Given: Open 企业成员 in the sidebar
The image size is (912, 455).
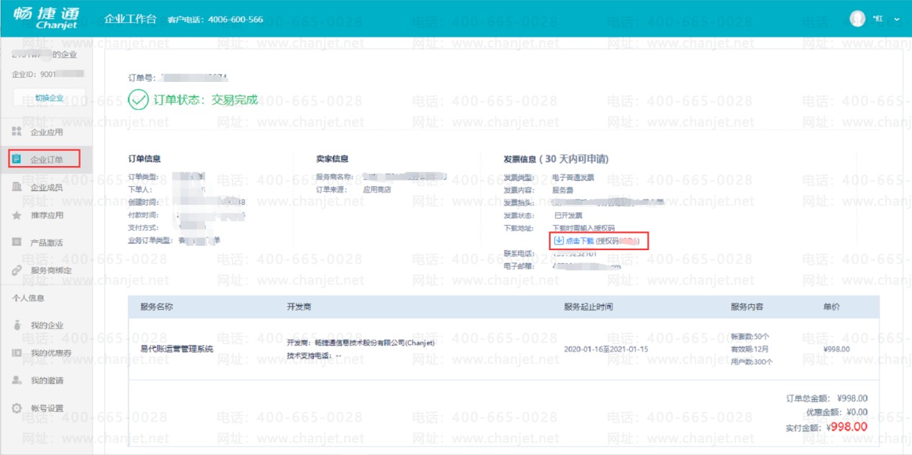Looking at the screenshot, I should point(47,188).
